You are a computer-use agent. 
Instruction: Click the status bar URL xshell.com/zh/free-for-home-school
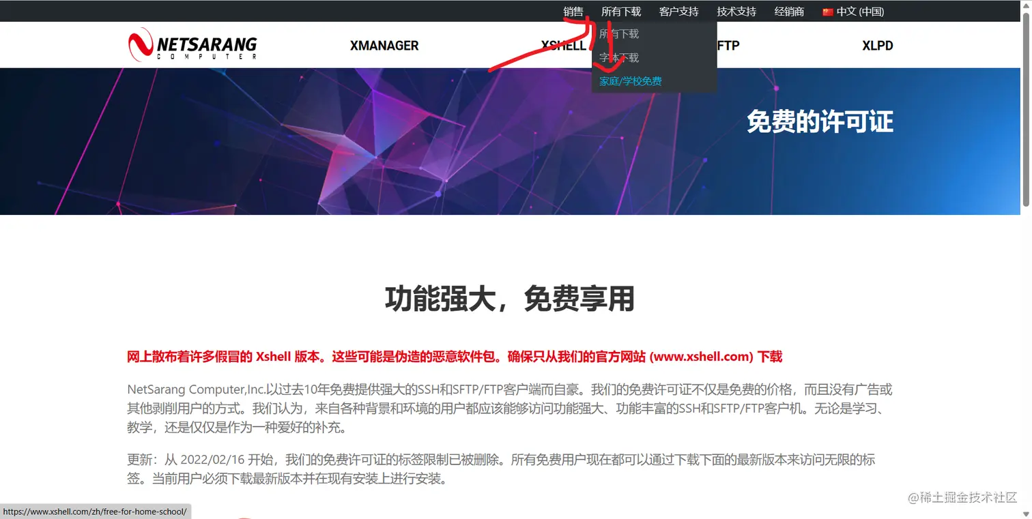(95, 511)
